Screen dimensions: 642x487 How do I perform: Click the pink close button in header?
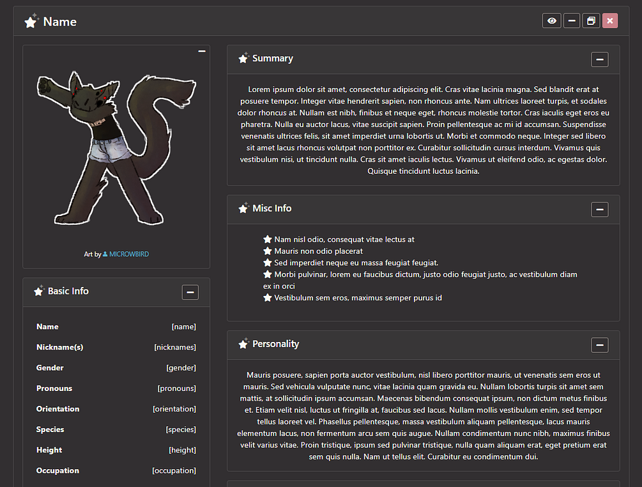point(609,21)
